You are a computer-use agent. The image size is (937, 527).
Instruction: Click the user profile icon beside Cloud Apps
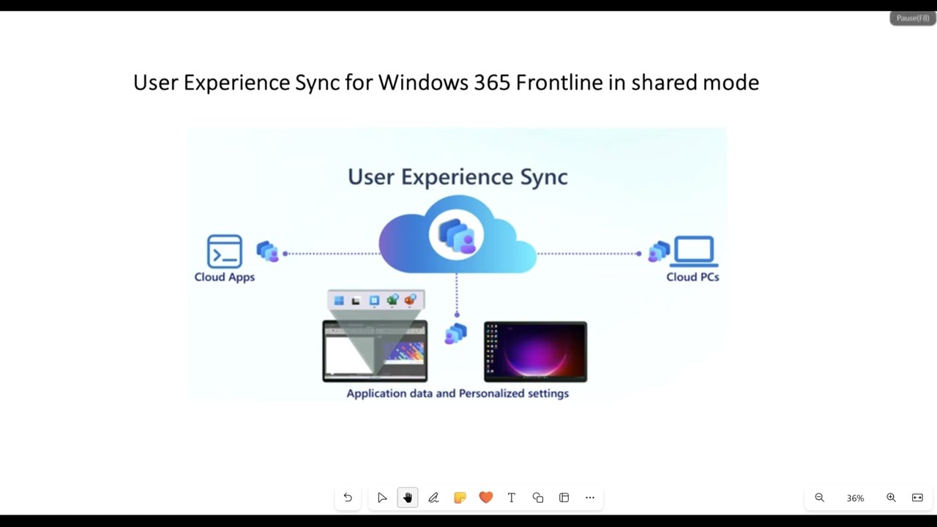point(267,251)
